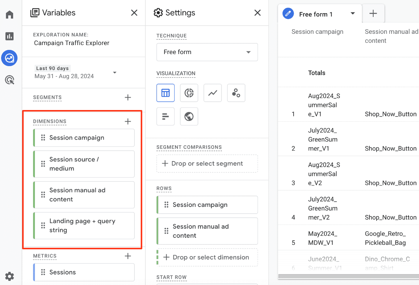Select the Geo map visualization
Image resolution: width=419 pixels, height=285 pixels.
click(x=189, y=116)
